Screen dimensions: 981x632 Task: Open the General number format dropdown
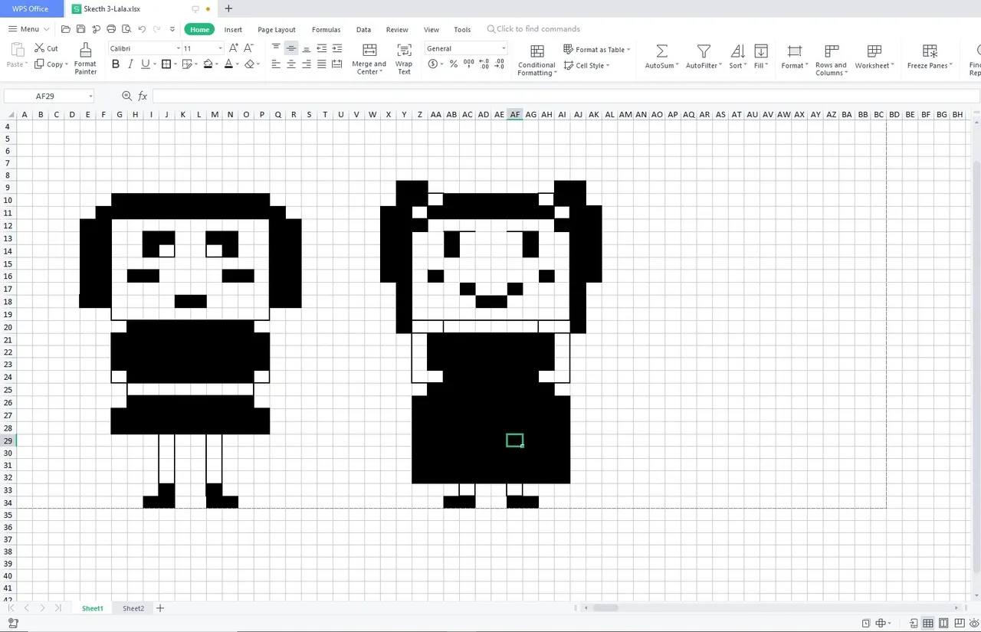click(x=504, y=48)
